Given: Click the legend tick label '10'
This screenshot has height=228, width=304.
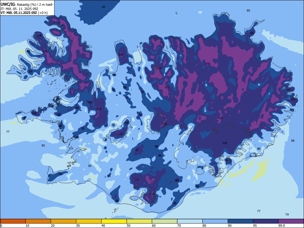Looking at the screenshot, I should (27, 226).
